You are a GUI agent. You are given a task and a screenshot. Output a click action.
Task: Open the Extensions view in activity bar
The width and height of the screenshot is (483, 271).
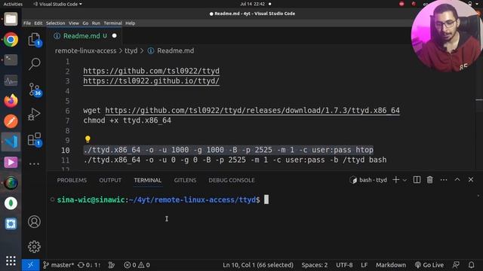pos(35,139)
